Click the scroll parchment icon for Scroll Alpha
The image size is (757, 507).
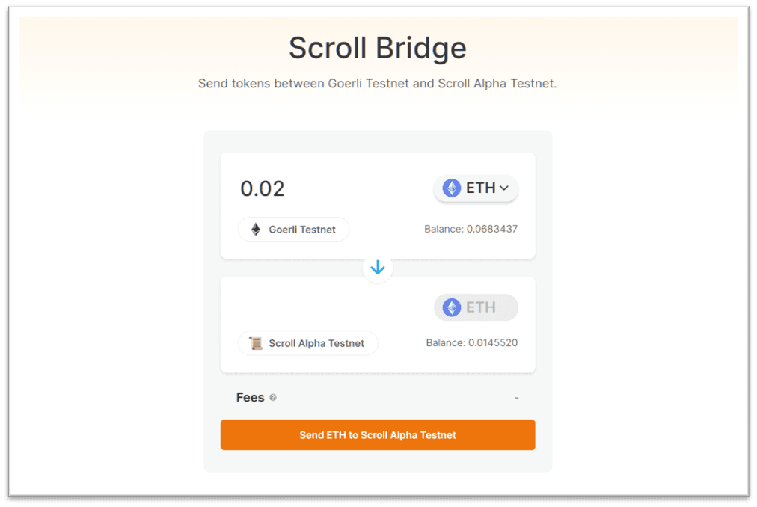point(256,343)
